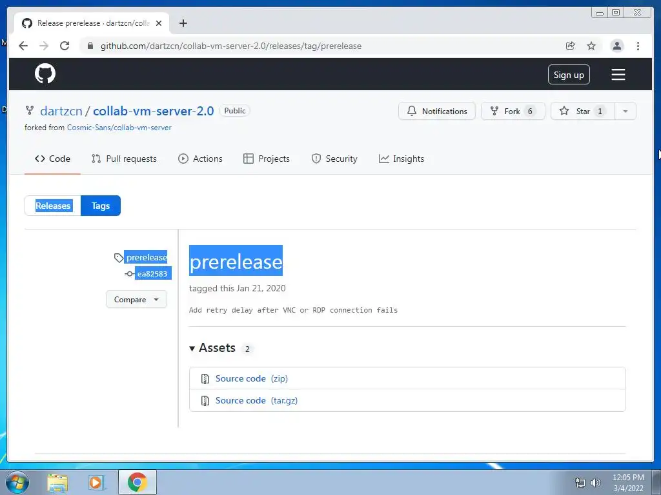The image size is (661, 495).
Task: Share this page via address bar icon
Action: click(x=571, y=46)
